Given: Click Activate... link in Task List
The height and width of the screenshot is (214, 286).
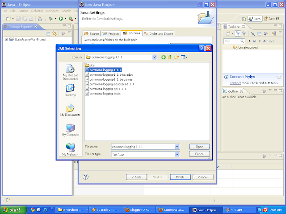Looking at the screenshot, I should click(270, 41).
